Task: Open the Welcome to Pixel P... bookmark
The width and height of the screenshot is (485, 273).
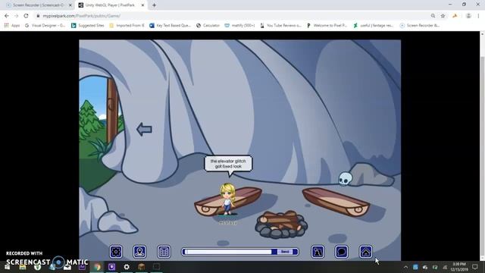Action: tap(327, 26)
